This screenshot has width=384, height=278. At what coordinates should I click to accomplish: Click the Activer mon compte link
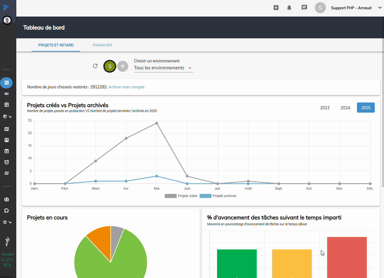coord(126,87)
